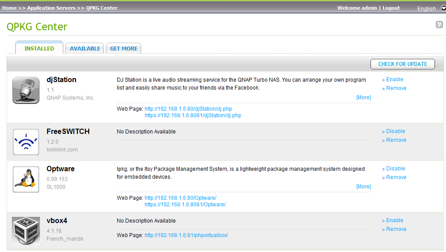Viewport: 446px width, 252px height.
Task: Click the djStation microphone icon
Action: pos(26,90)
